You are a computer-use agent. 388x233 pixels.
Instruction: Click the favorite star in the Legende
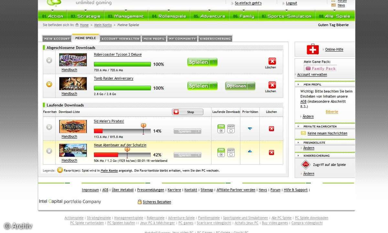pos(60,170)
